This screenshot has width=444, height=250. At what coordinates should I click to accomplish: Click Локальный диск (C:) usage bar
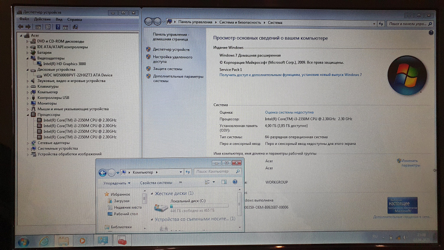pos(199,206)
